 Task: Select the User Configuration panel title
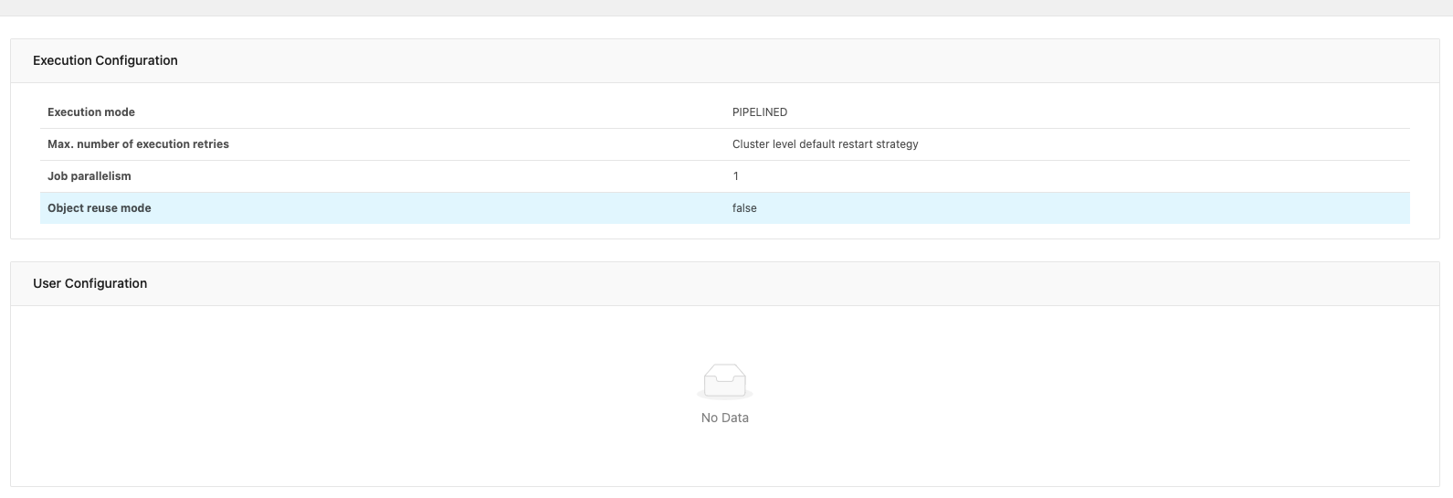point(89,283)
